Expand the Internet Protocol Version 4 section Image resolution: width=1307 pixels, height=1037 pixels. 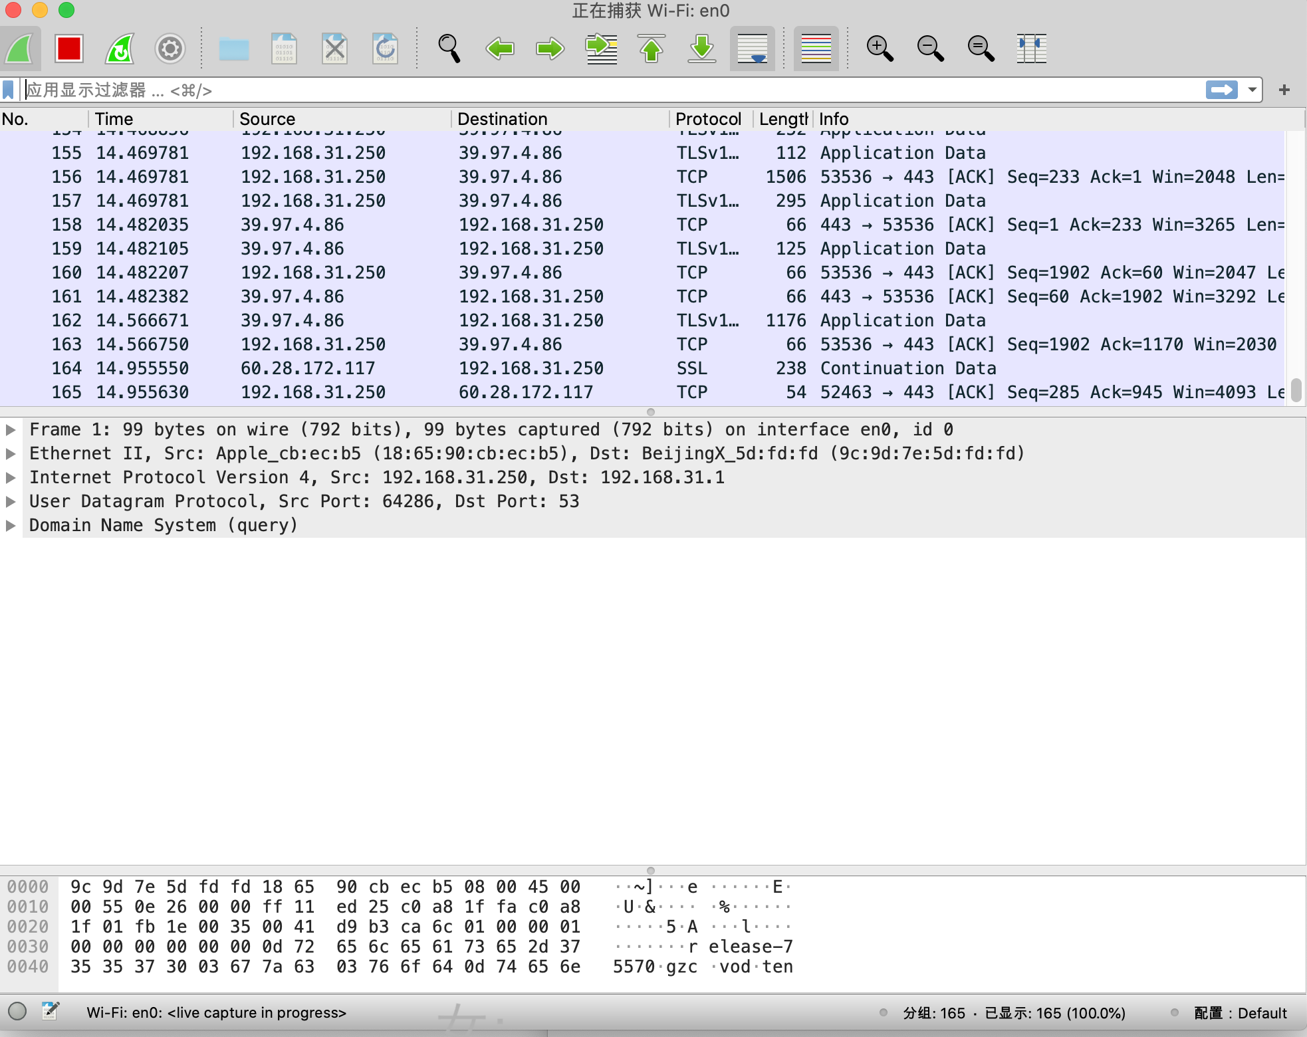[11, 477]
